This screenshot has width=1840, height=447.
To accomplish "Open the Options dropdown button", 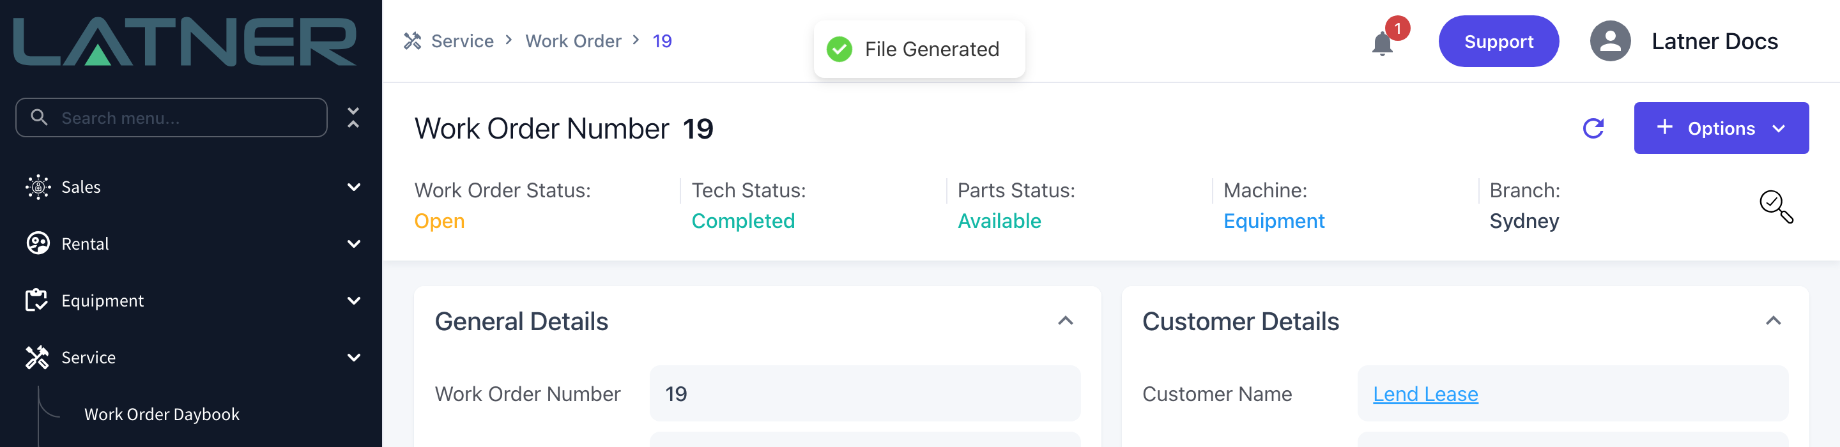I will [1721, 128].
